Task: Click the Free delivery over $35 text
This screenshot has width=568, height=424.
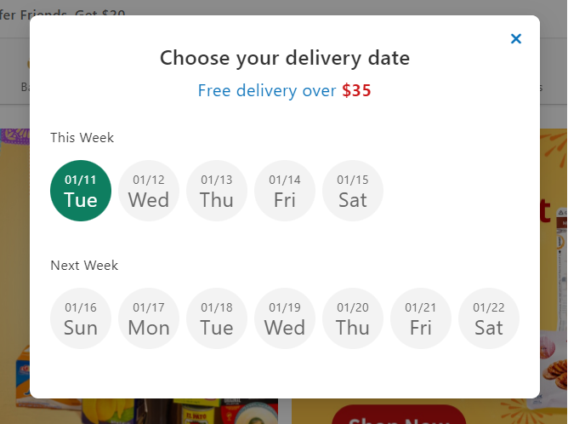Action: pyautogui.click(x=284, y=90)
